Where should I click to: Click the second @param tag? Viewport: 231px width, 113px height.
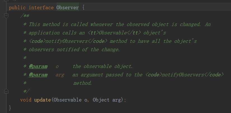(x=38, y=75)
